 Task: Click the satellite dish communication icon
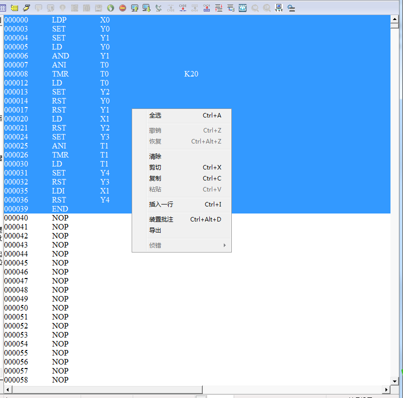coord(159,8)
